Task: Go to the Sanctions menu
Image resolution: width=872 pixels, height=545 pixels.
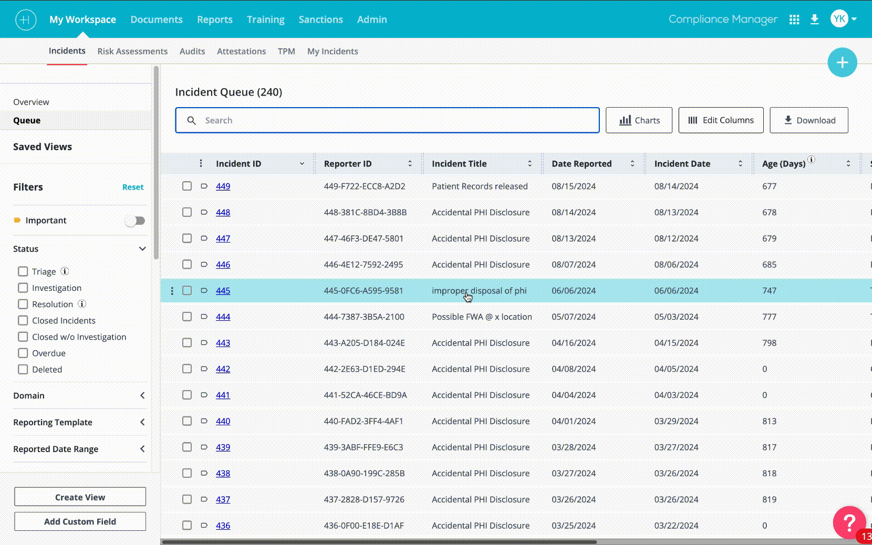Action: 321,19
